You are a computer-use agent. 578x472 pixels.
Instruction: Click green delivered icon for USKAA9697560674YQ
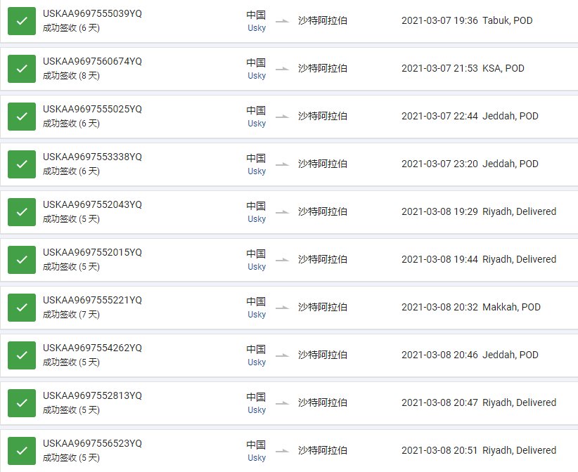pyautogui.click(x=22, y=69)
